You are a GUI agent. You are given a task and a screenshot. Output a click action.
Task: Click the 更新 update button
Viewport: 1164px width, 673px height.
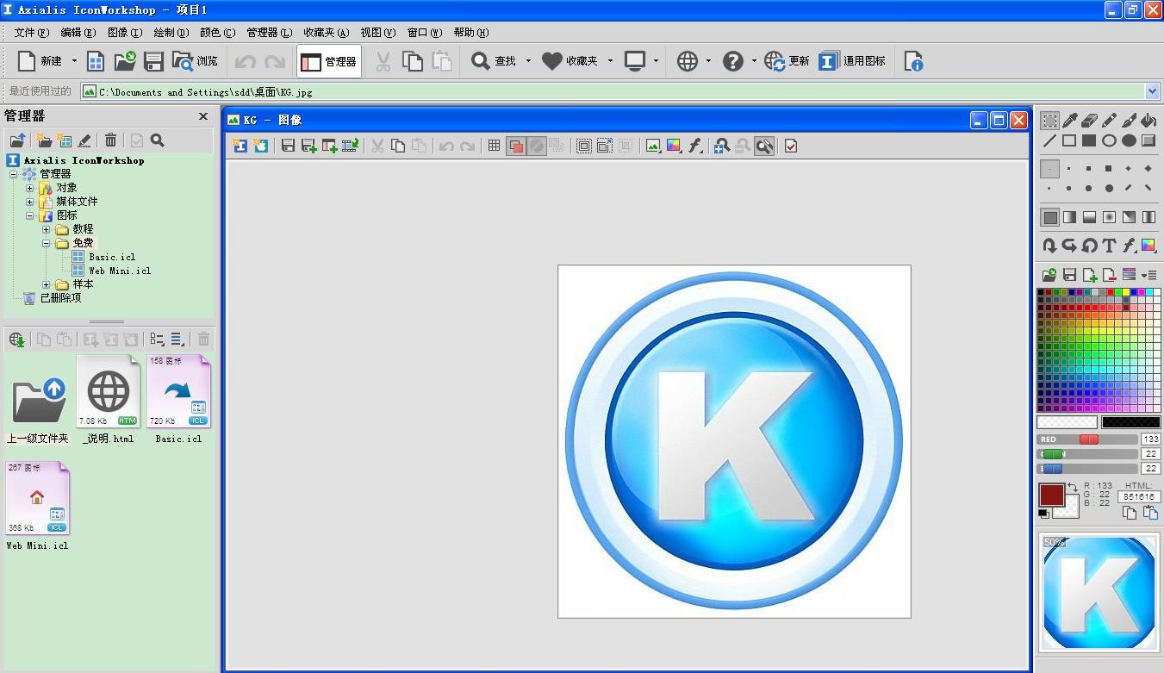(x=787, y=61)
